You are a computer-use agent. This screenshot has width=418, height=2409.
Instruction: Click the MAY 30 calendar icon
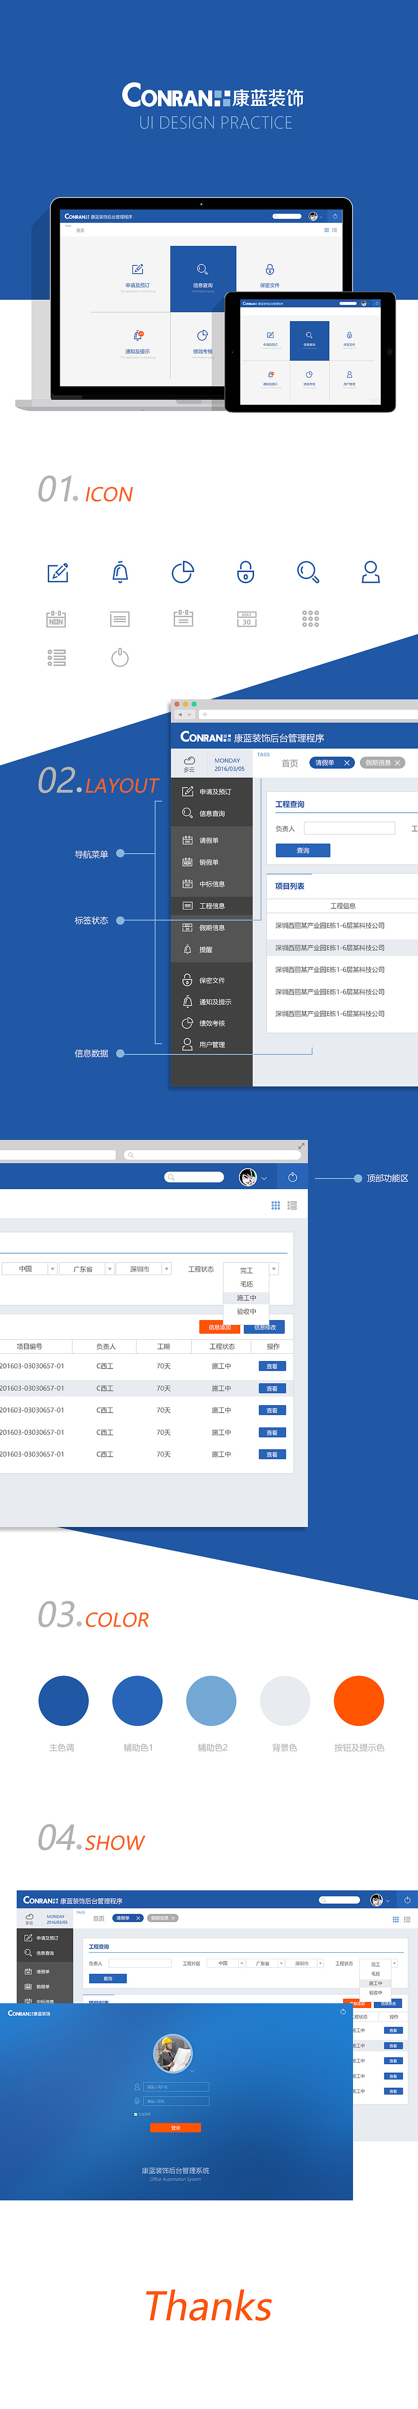click(x=247, y=618)
